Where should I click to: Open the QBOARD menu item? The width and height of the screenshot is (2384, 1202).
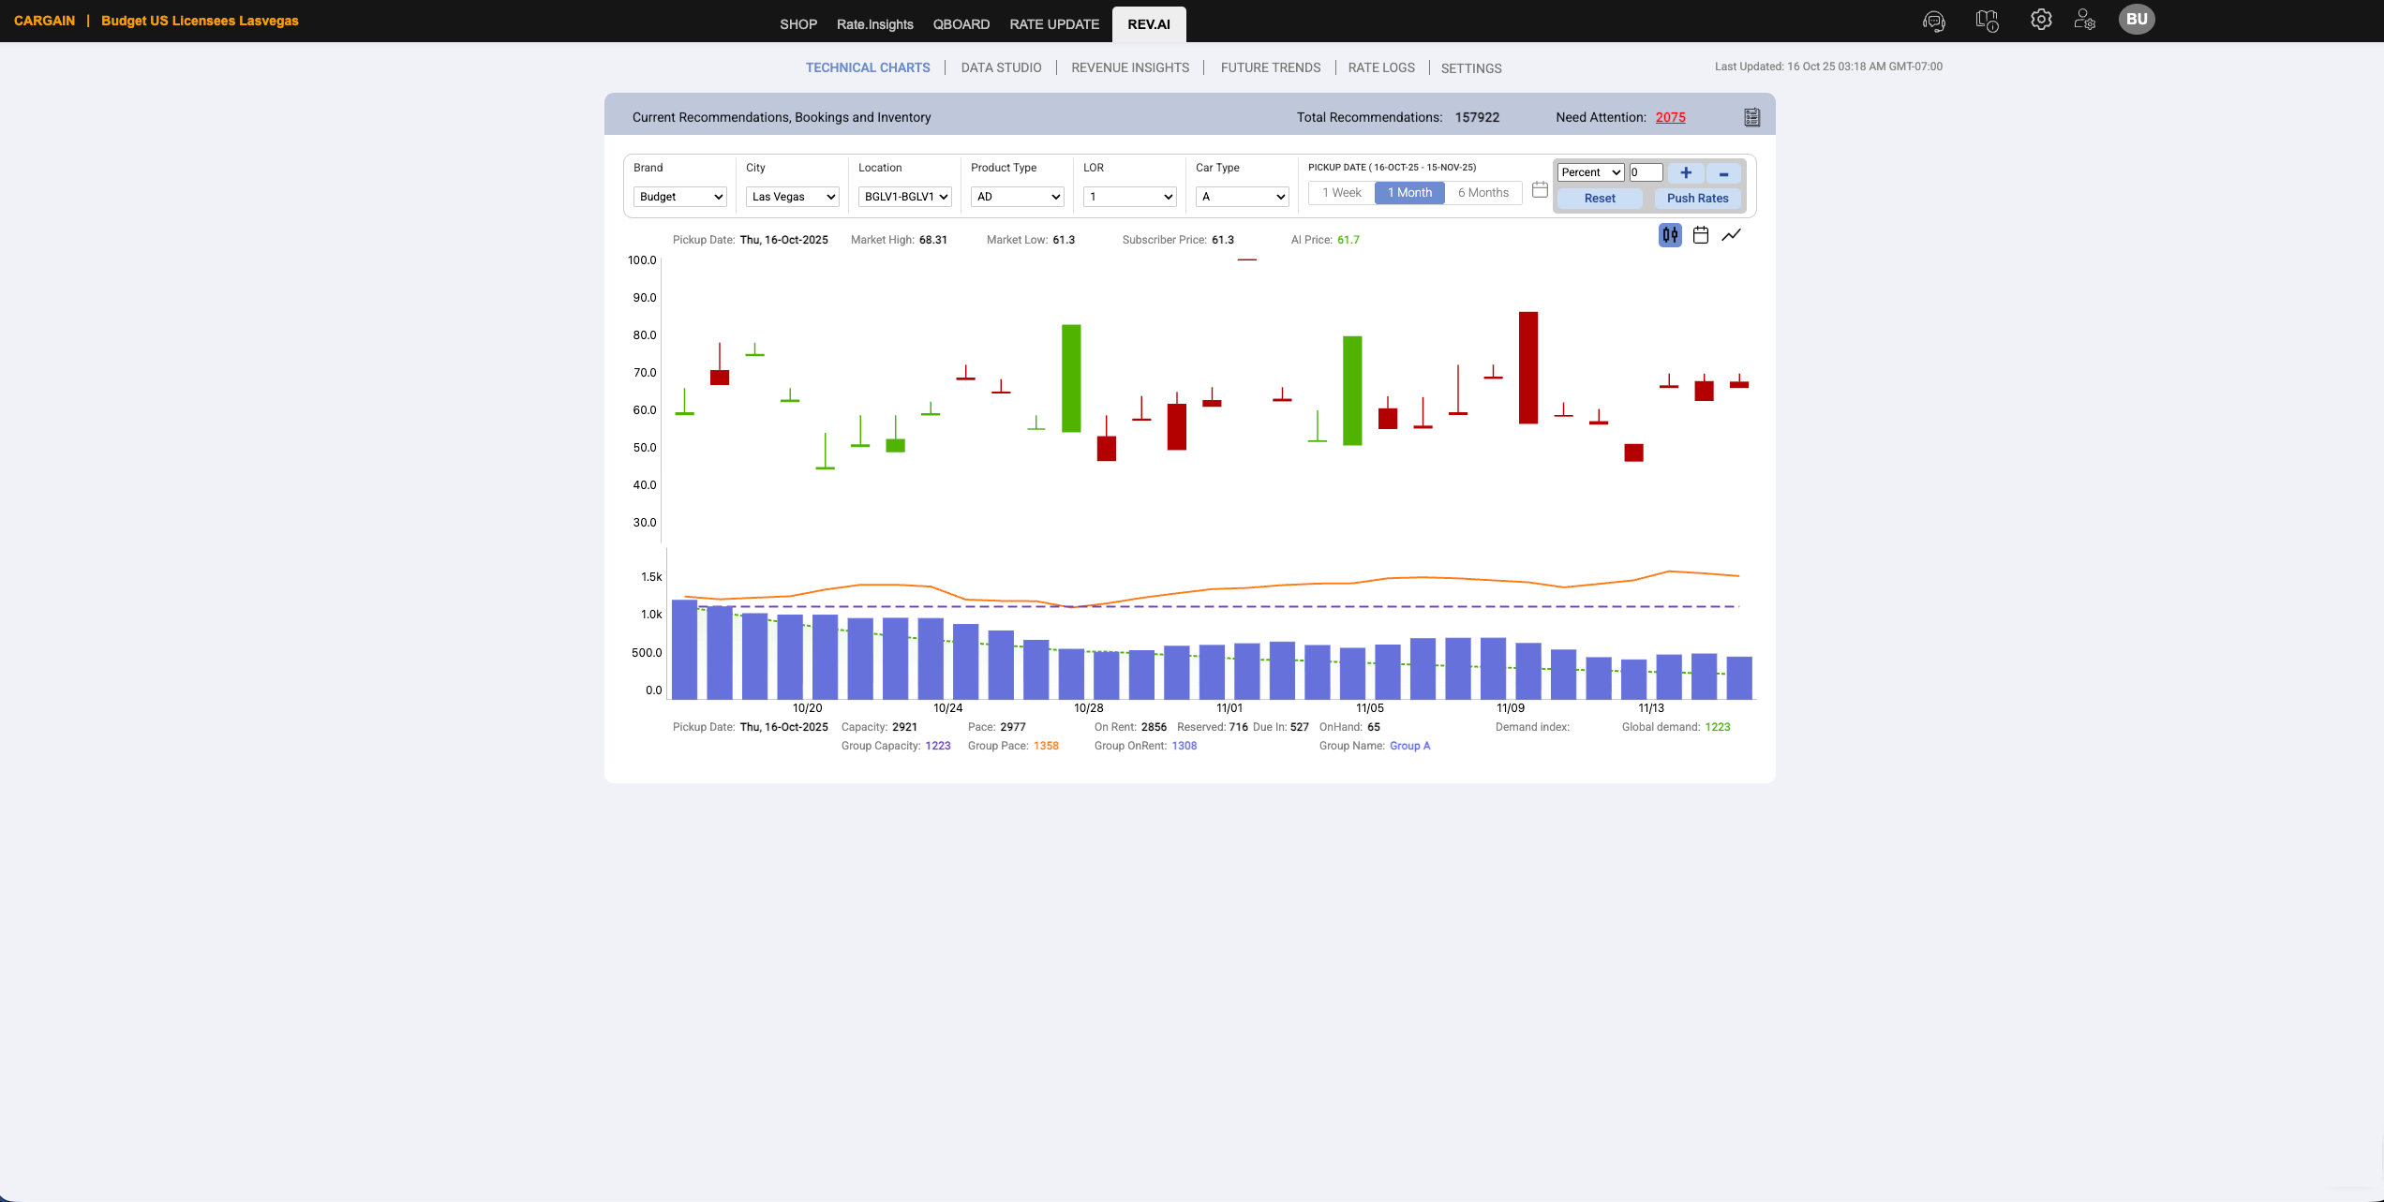pos(961,23)
